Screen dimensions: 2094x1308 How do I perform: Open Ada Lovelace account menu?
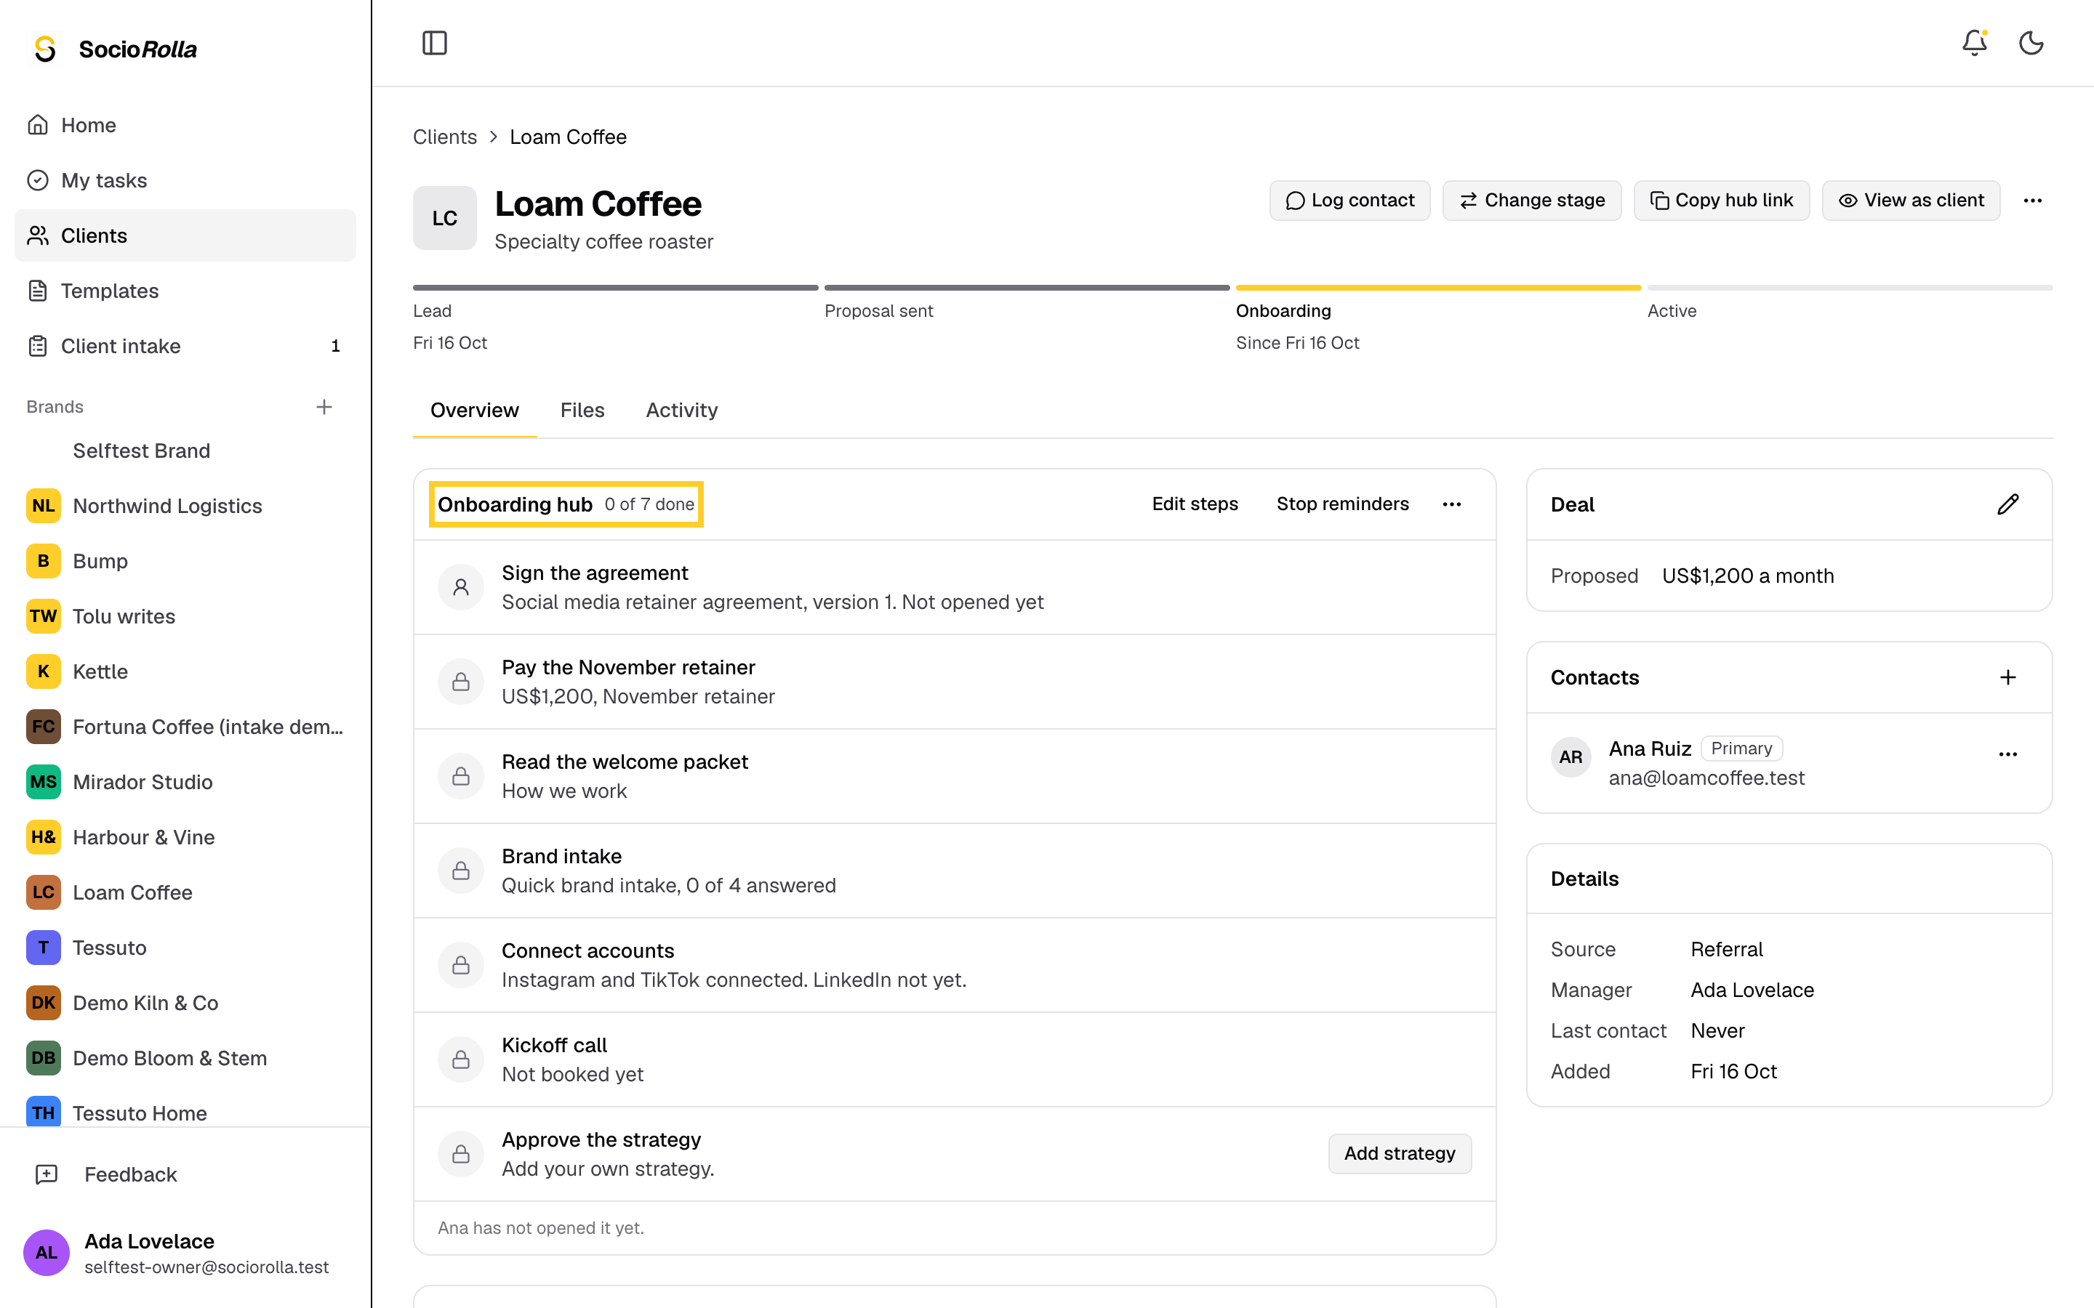tap(185, 1253)
